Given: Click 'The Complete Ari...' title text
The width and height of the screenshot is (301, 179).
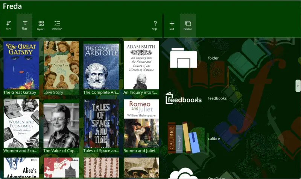Looking at the screenshot, I should click(x=101, y=92).
